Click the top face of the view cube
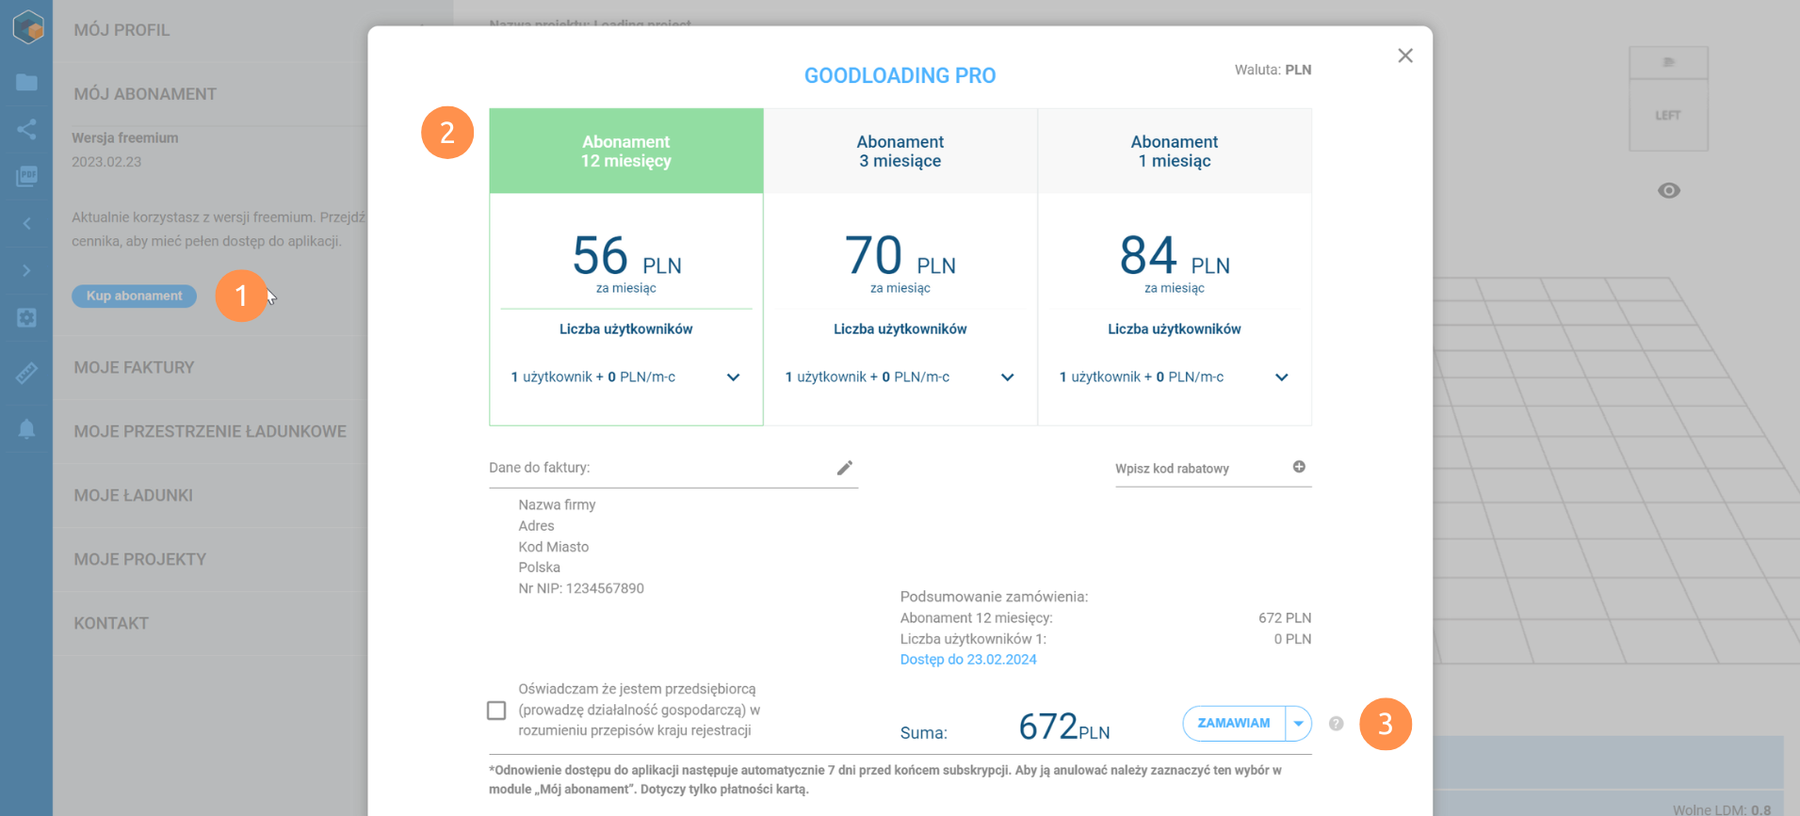Screen dimensions: 1800x816 point(1668,63)
